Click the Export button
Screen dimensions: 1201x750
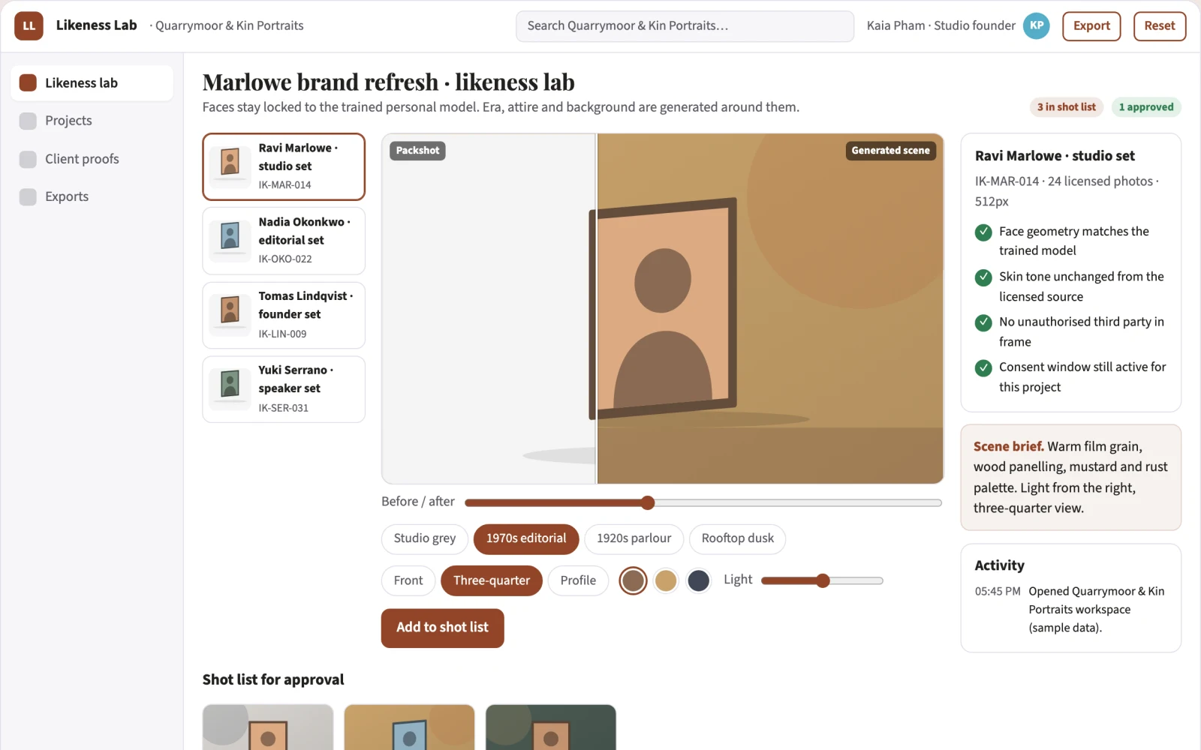point(1091,26)
